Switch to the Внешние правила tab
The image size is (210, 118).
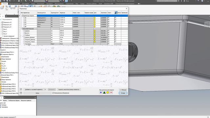(26, 101)
